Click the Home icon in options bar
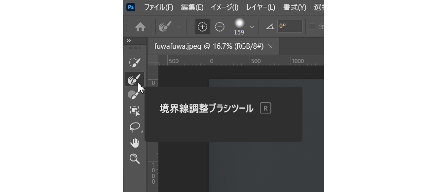This screenshot has height=192, width=447. [x=140, y=27]
